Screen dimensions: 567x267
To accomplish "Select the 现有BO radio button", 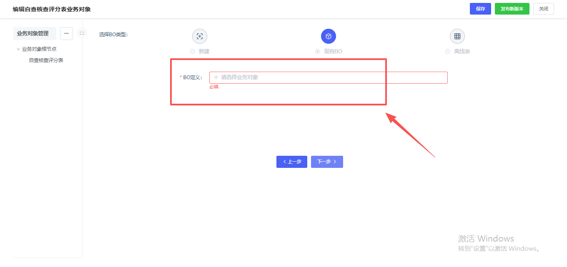I will click(318, 52).
